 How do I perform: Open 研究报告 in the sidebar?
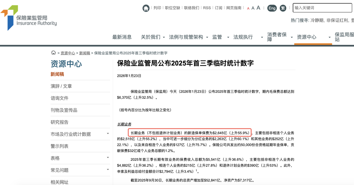pos(60,122)
